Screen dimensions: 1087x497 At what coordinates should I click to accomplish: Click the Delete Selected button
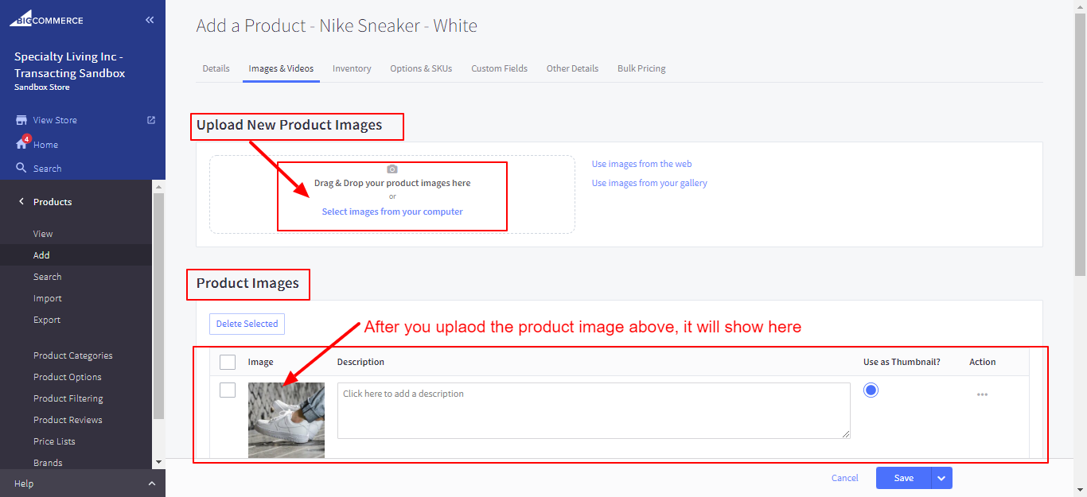pyautogui.click(x=247, y=324)
